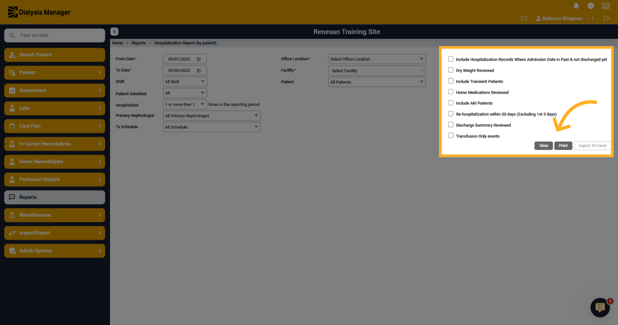Open Rebecca Wiegman user menu
The image size is (618, 325).
(562, 19)
